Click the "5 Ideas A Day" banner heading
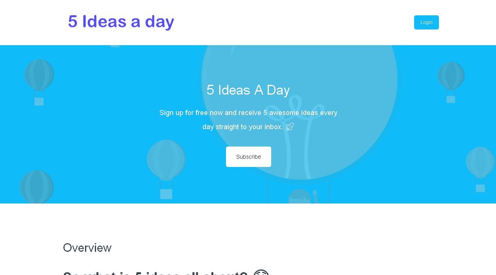The image size is (496, 275). pos(248,90)
